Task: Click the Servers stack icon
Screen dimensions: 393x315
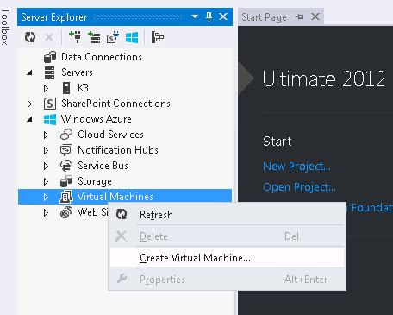Action: pyautogui.click(x=49, y=72)
